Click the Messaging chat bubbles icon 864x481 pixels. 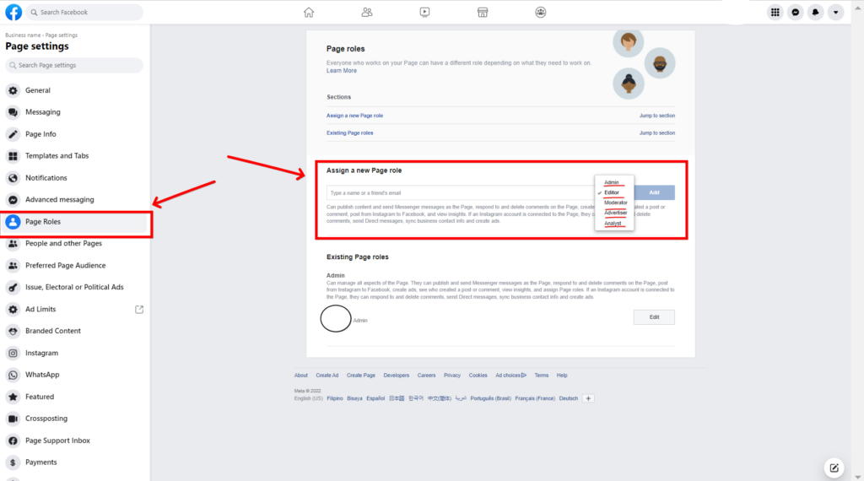tap(13, 112)
